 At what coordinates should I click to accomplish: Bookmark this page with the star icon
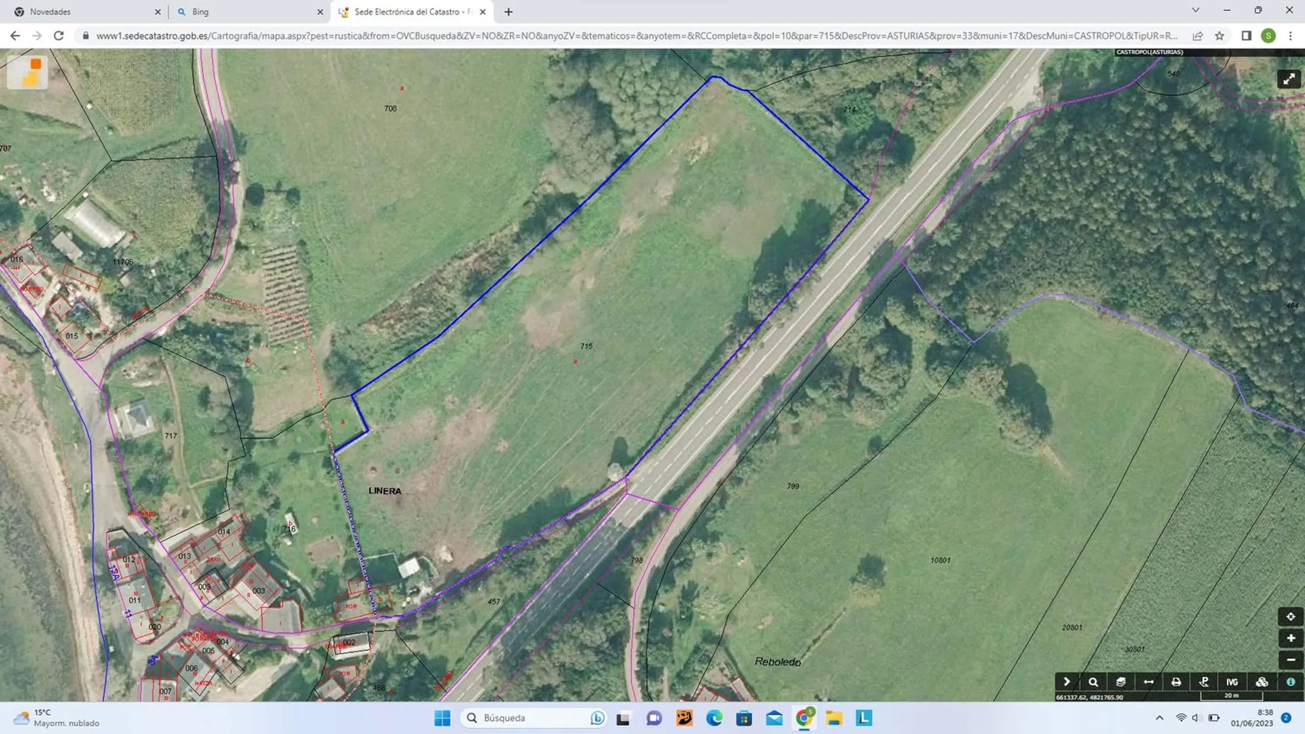(x=1219, y=36)
